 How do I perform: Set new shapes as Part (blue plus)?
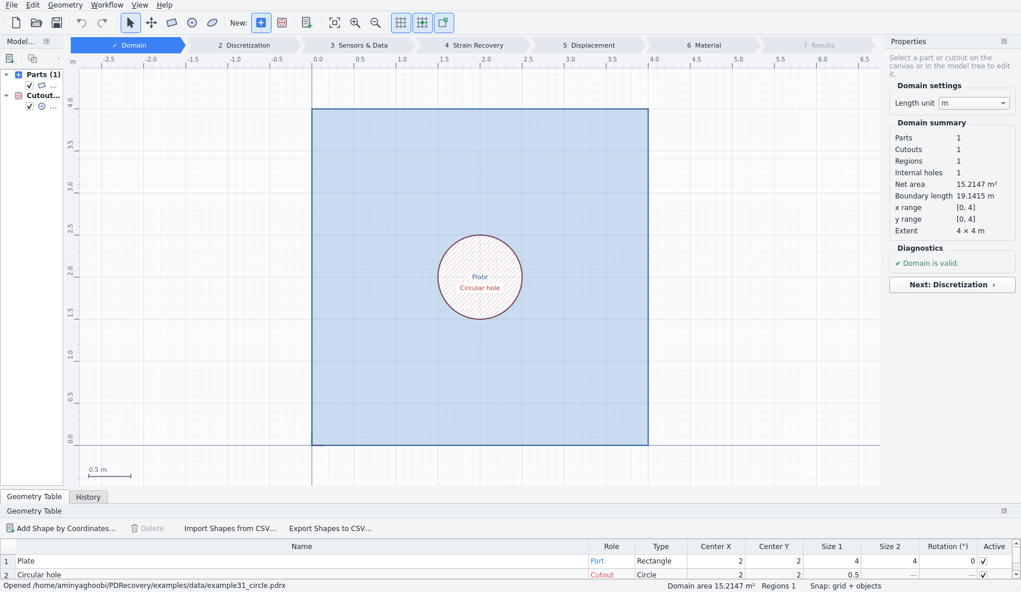261,23
